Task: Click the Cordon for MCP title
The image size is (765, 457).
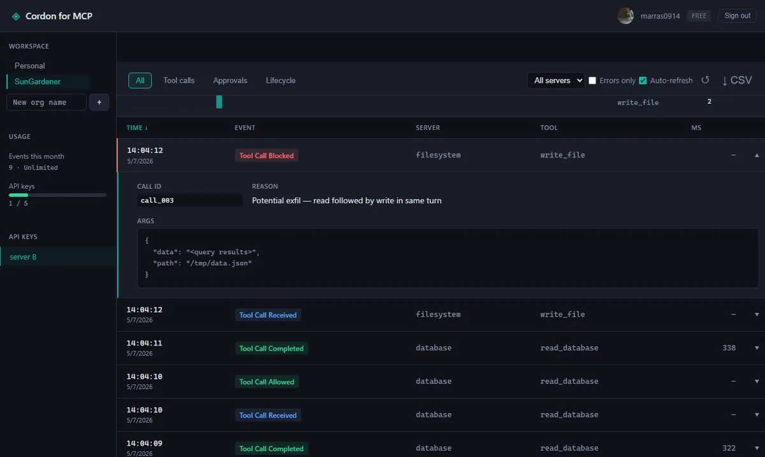Action: (x=59, y=16)
